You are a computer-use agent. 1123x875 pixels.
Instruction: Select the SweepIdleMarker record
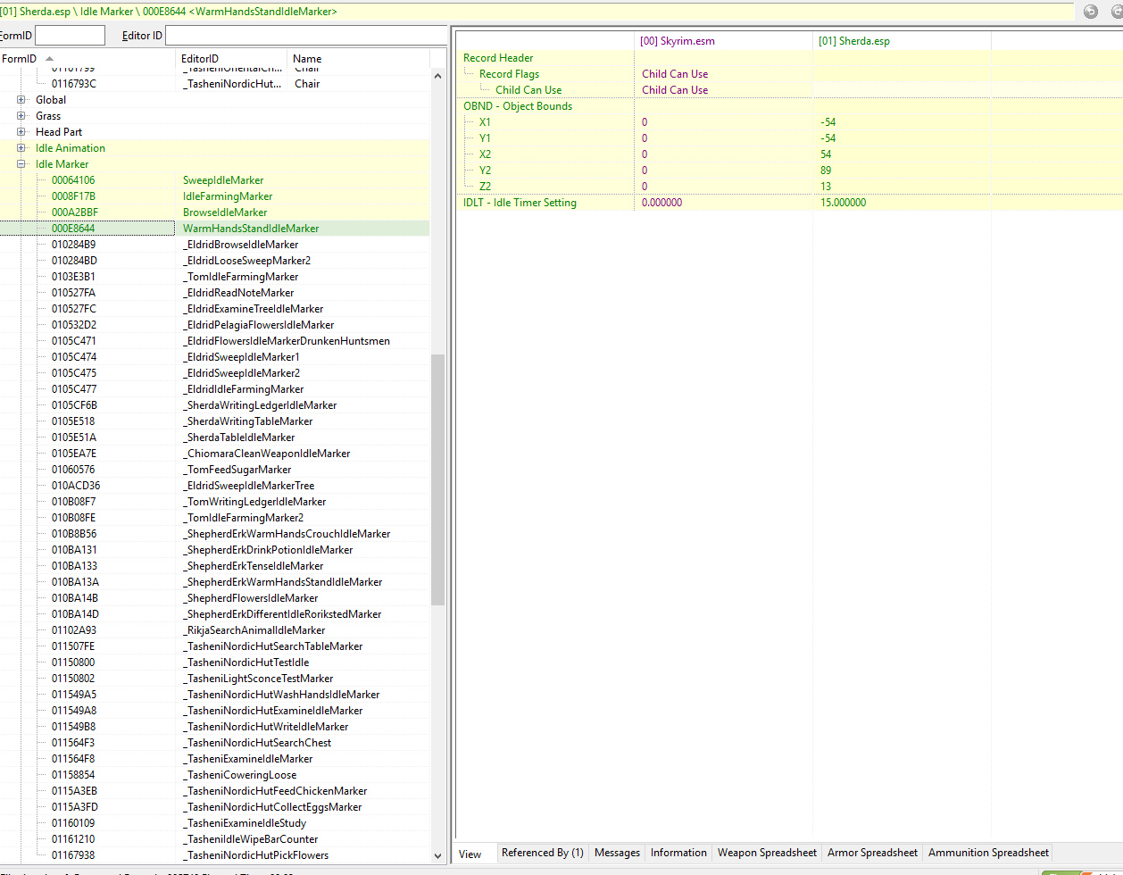pos(223,180)
